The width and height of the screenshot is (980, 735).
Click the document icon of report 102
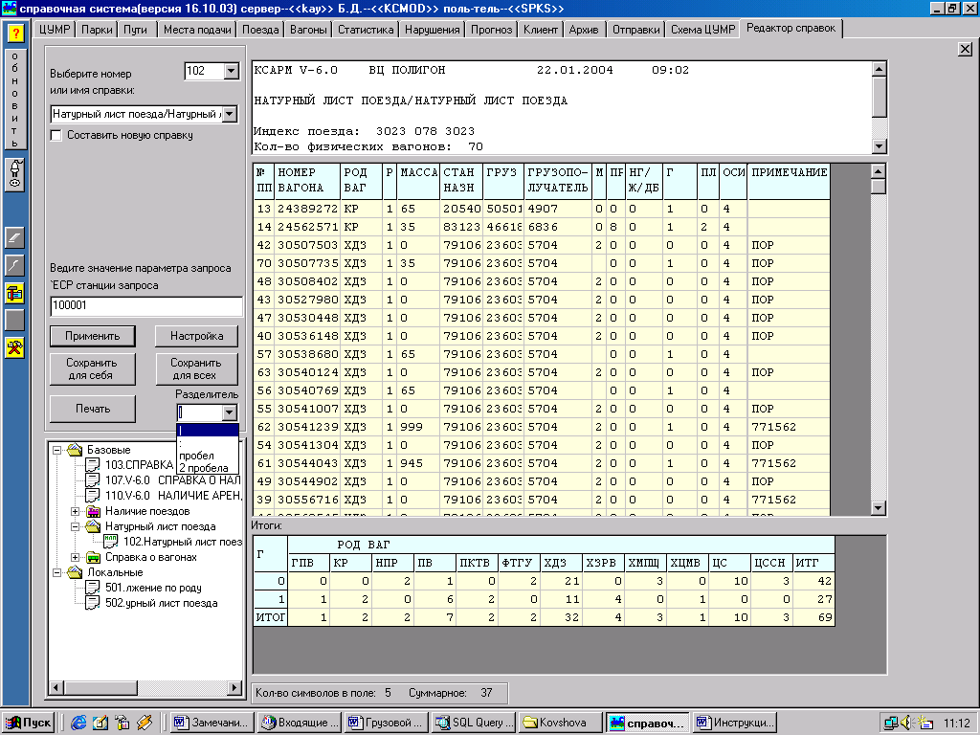pos(111,542)
